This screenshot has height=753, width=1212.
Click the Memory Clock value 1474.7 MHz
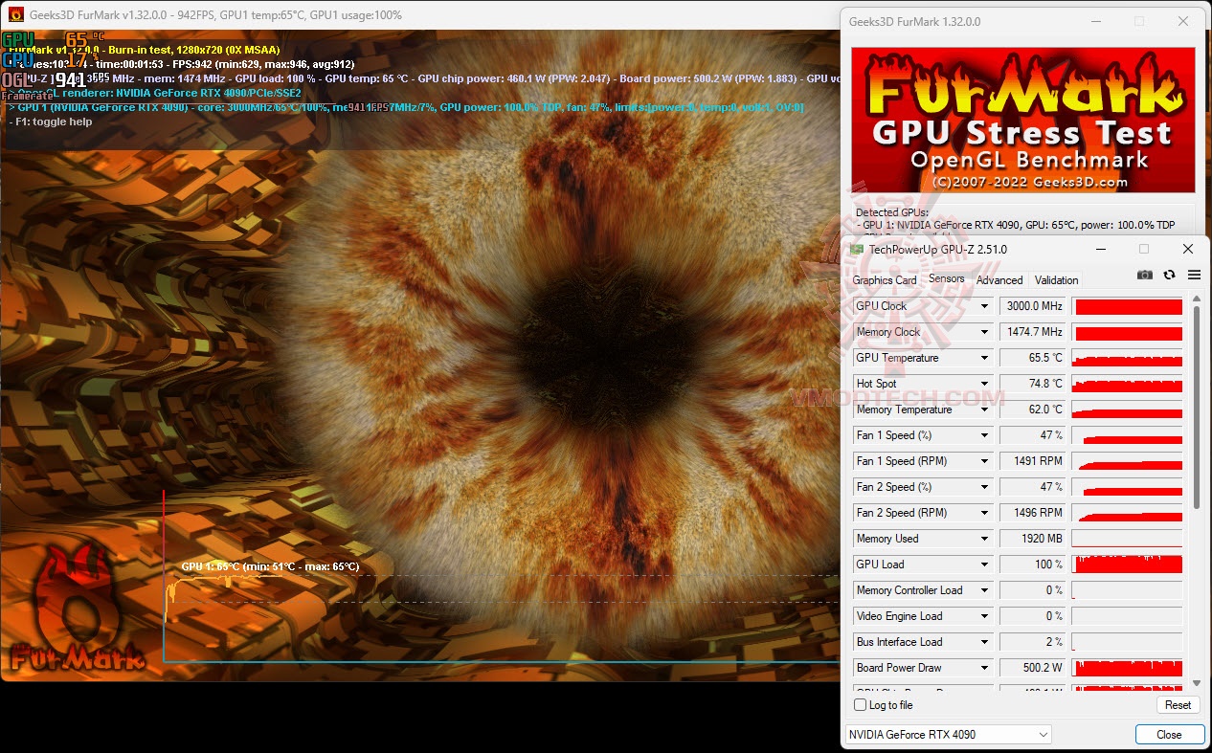pyautogui.click(x=1033, y=332)
